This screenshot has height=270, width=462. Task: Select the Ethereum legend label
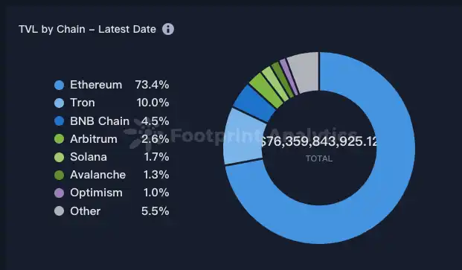(x=96, y=85)
